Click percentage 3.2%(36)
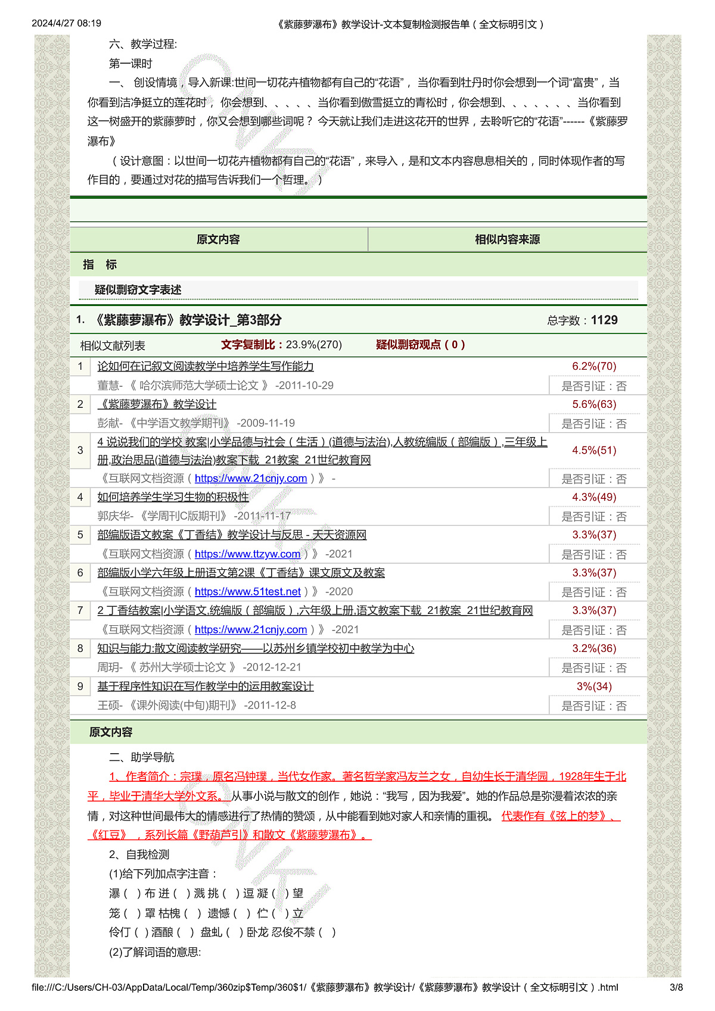The image size is (715, 1011). coord(594,648)
